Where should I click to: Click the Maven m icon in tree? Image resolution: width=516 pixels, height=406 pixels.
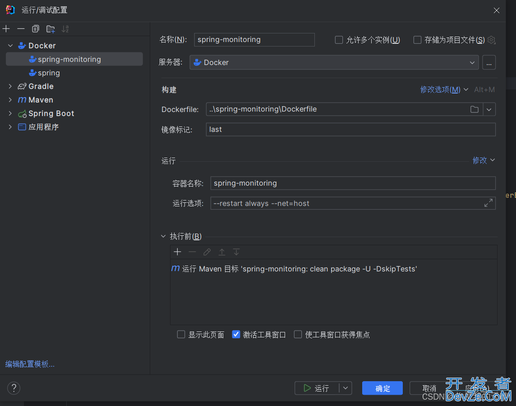pyautogui.click(x=22, y=100)
